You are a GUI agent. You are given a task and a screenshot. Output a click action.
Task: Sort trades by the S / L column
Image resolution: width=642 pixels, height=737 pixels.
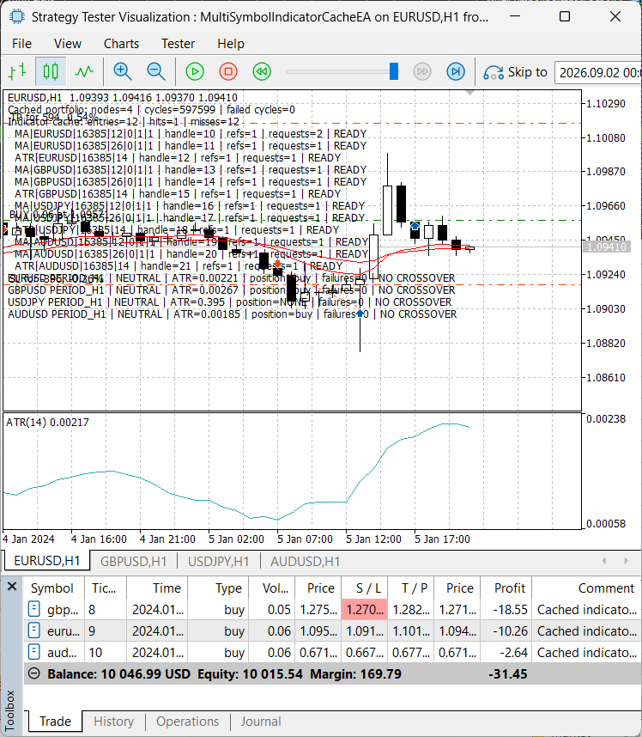tap(365, 588)
